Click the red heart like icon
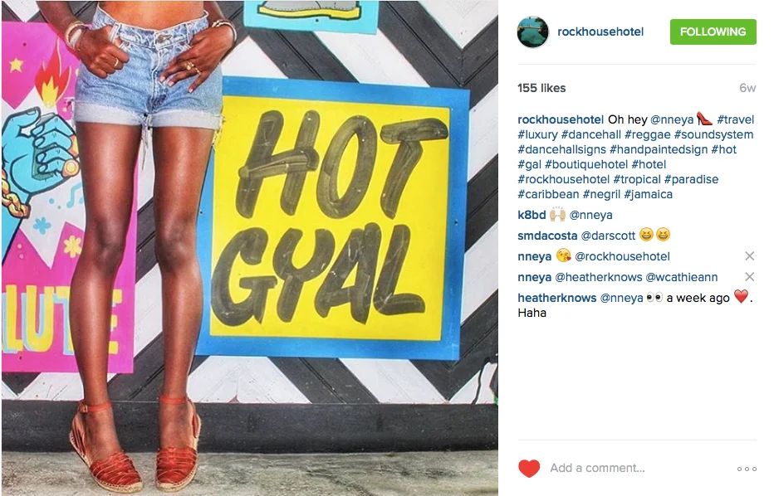Viewport: 774px width, 496px height. coord(529,468)
